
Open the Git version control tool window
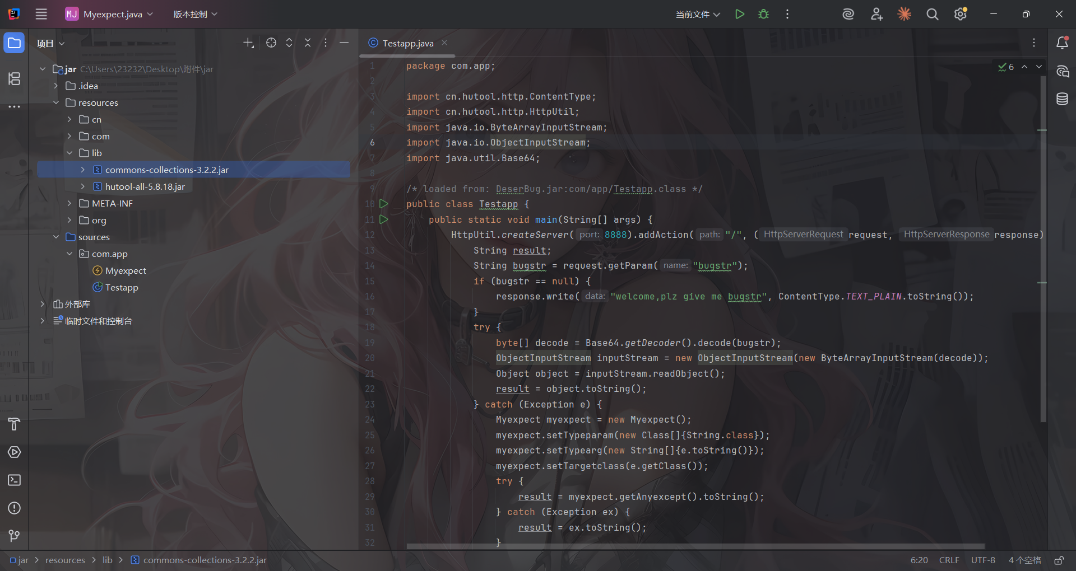tap(14, 536)
